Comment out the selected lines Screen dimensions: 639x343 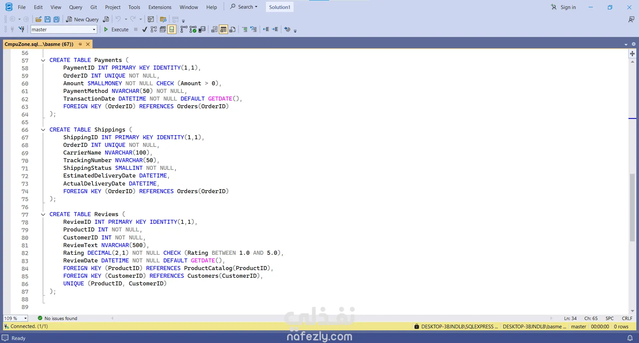click(245, 29)
